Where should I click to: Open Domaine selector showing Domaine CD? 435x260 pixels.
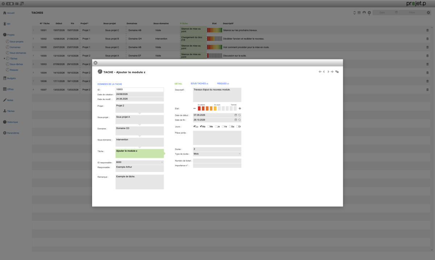click(140, 130)
